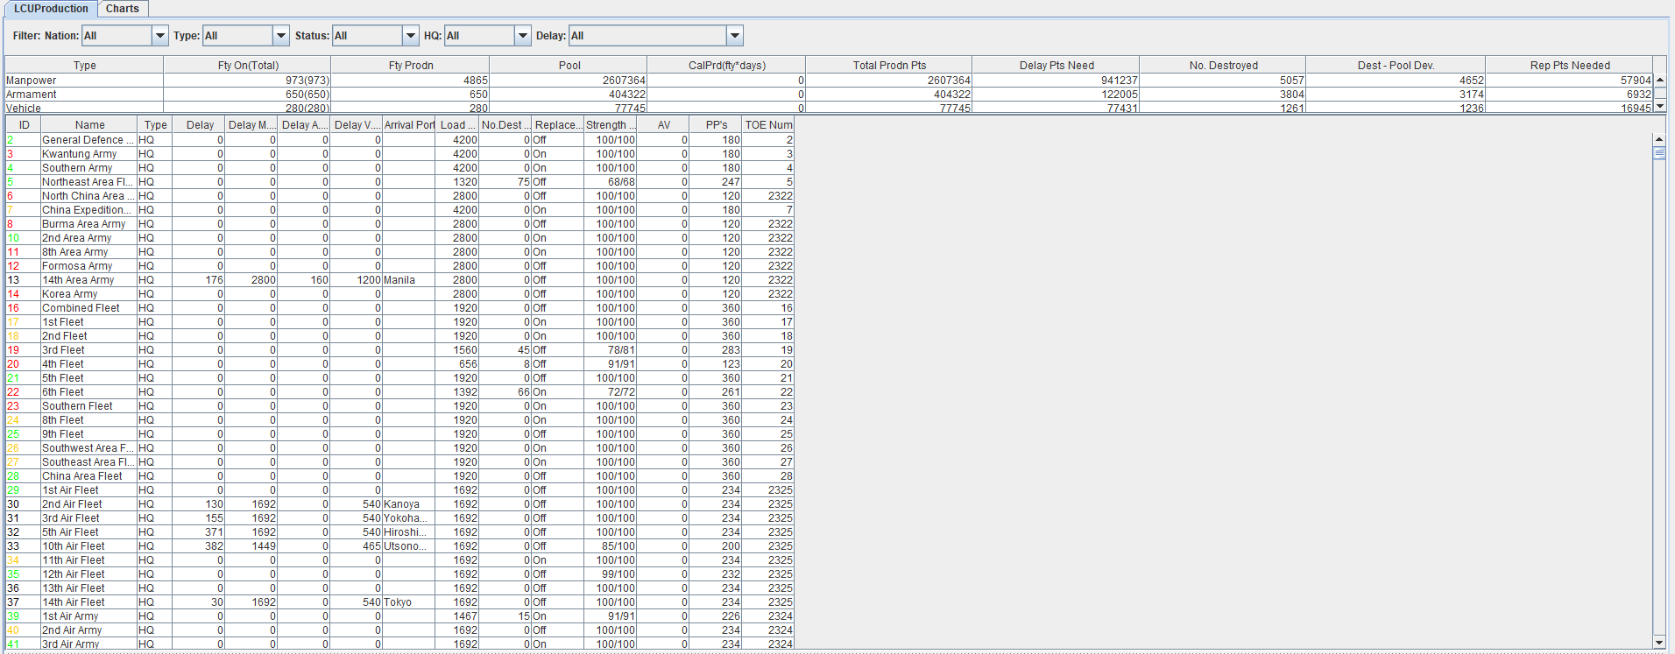Select the 10th Air Fleet row
The image size is (1675, 654).
399,546
